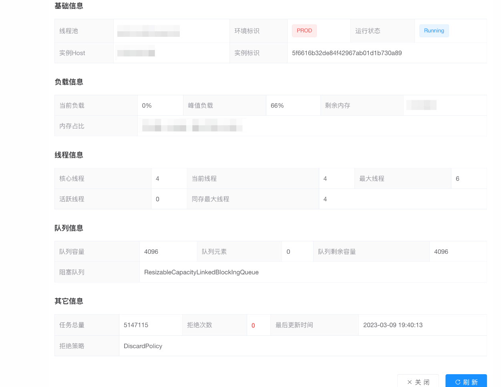Click the queue capacity value 4096

click(151, 252)
